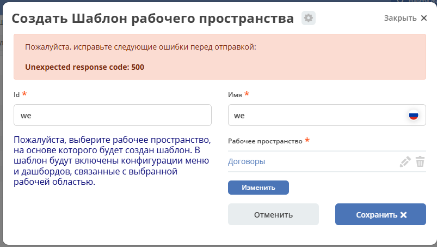Click the Рабочее пространство label
437x247 pixels.
[264, 141]
